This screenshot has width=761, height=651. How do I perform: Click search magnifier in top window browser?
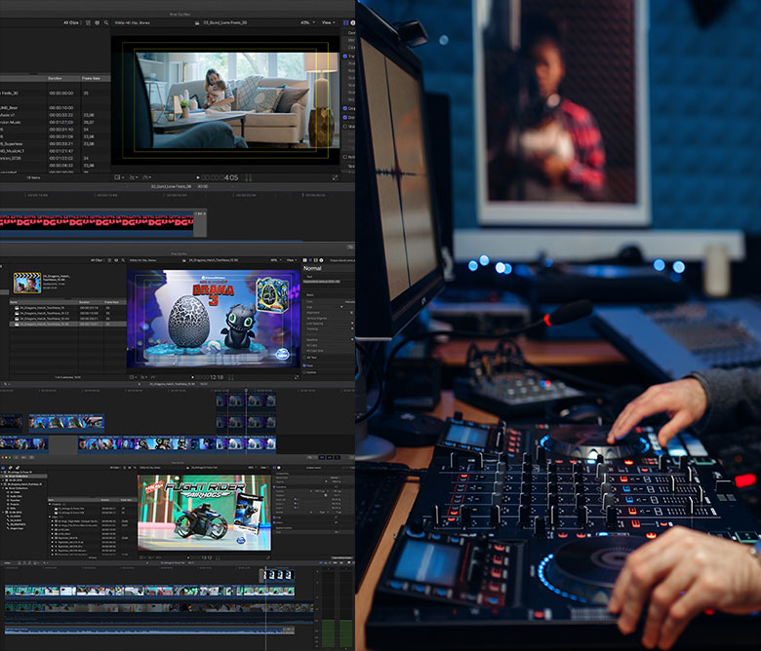tap(106, 22)
